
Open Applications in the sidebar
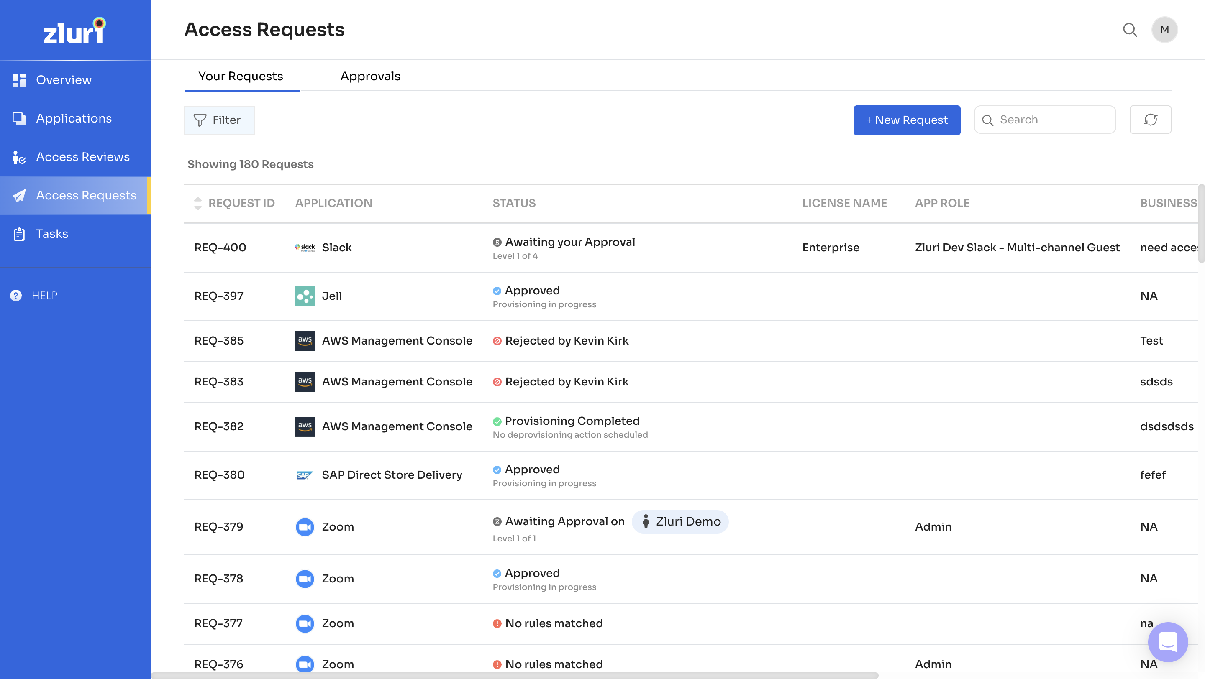tap(75, 118)
